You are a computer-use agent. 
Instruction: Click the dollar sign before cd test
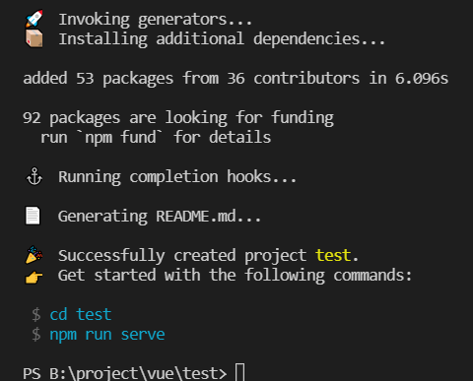click(x=36, y=314)
